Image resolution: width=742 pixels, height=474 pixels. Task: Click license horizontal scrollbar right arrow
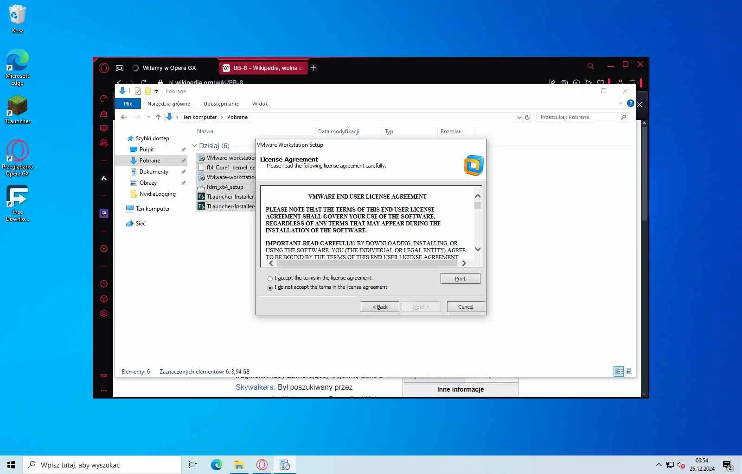(x=463, y=263)
